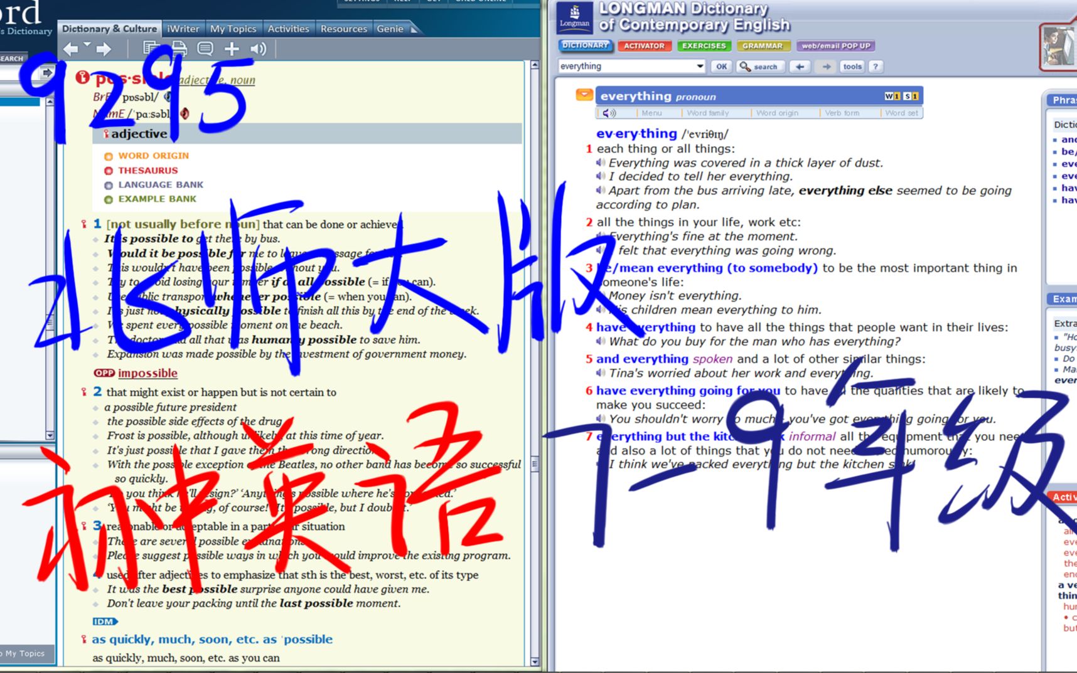Open phrase 'and everything' in Longman
1077x673 pixels.
point(642,359)
